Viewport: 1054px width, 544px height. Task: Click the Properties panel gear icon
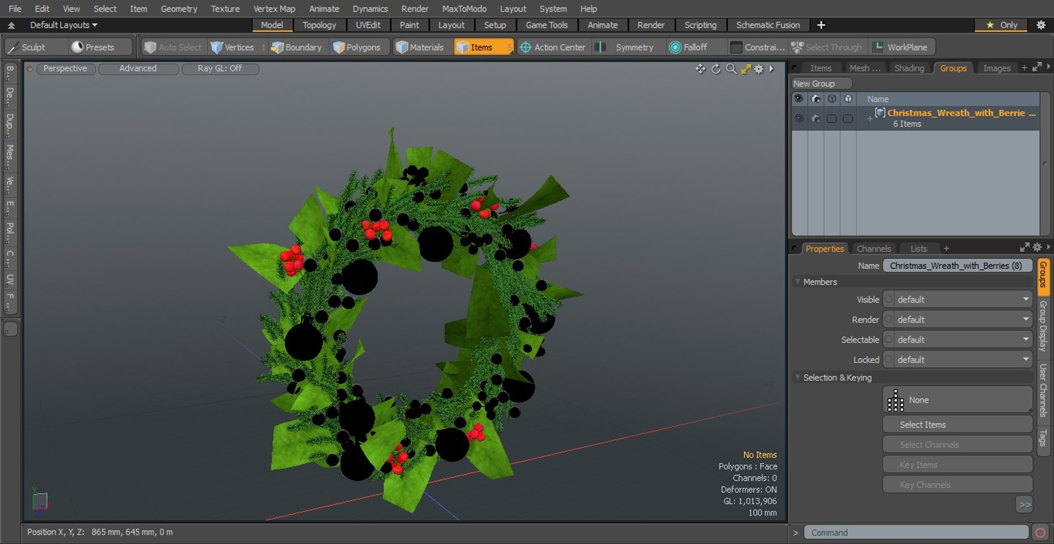click(x=1037, y=248)
